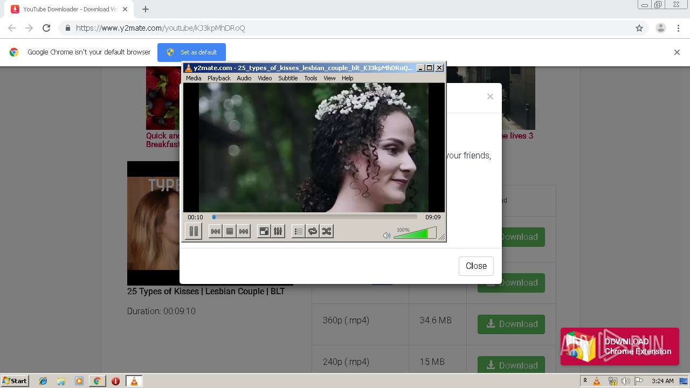The width and height of the screenshot is (690, 388).
Task: Open the VLC Tools menu
Action: (310, 78)
